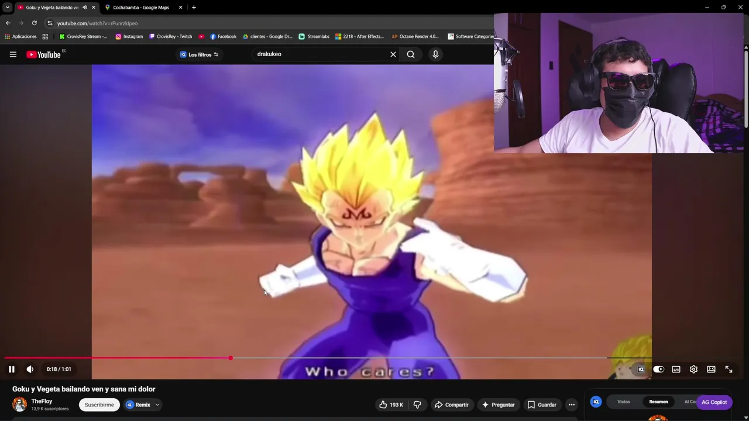The height and width of the screenshot is (421, 749).
Task: Open player settings gear
Action: [x=693, y=369]
